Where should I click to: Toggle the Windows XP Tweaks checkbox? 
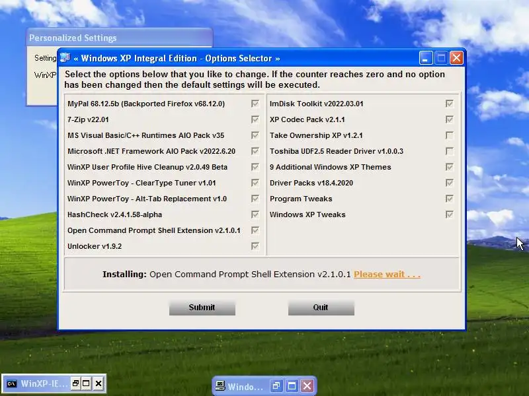pos(450,214)
